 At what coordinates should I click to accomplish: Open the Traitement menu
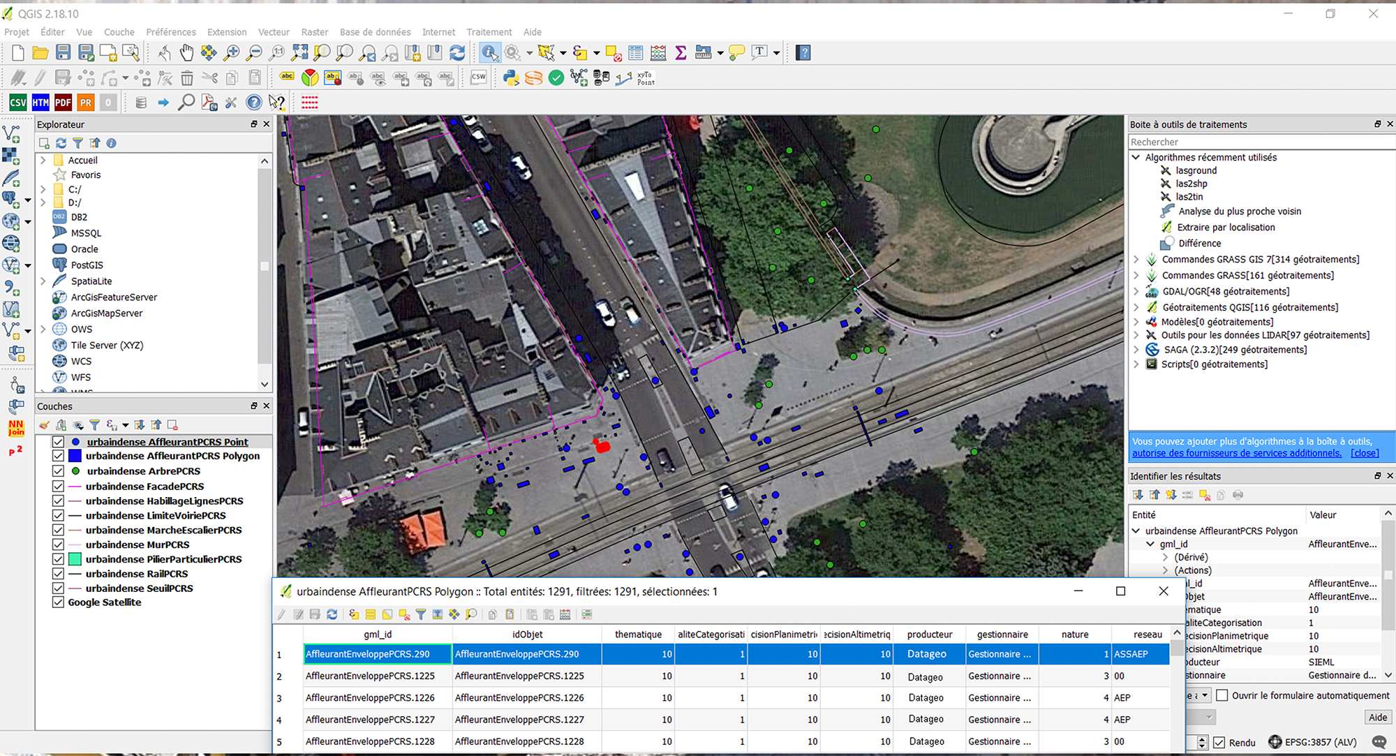coord(489,32)
